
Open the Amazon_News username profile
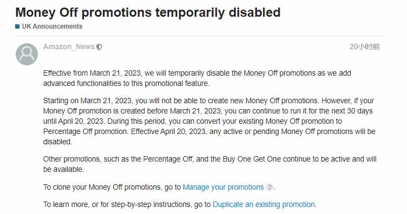click(69, 46)
